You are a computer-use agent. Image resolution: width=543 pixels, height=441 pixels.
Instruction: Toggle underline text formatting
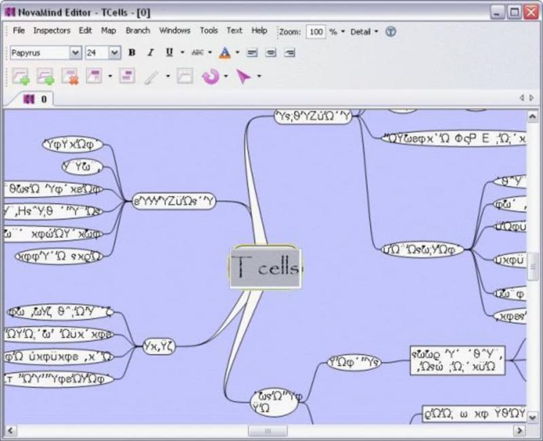pos(169,53)
